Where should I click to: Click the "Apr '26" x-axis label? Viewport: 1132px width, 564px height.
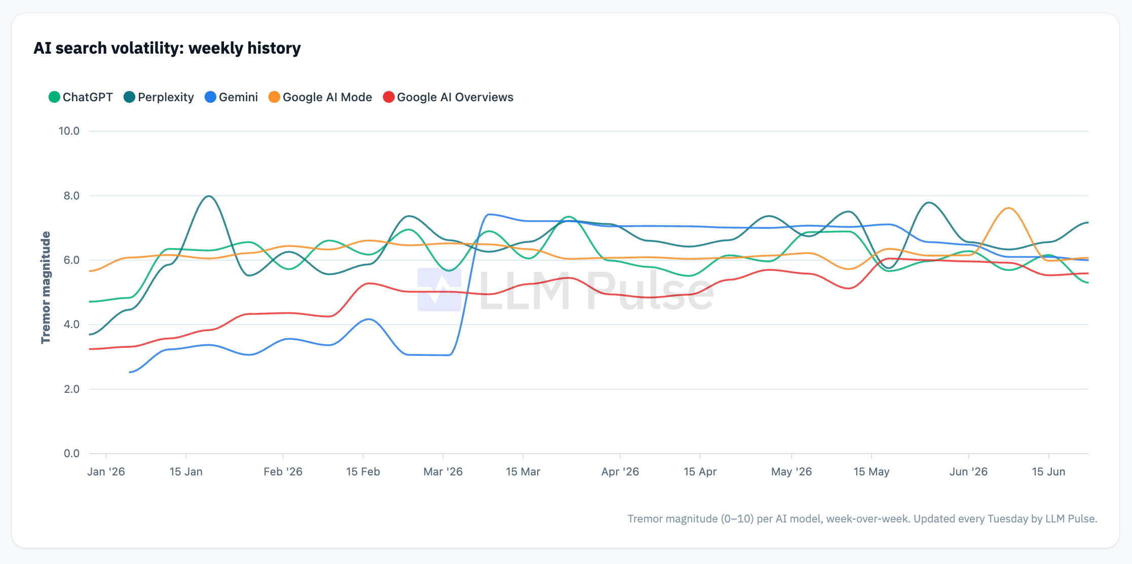(620, 472)
